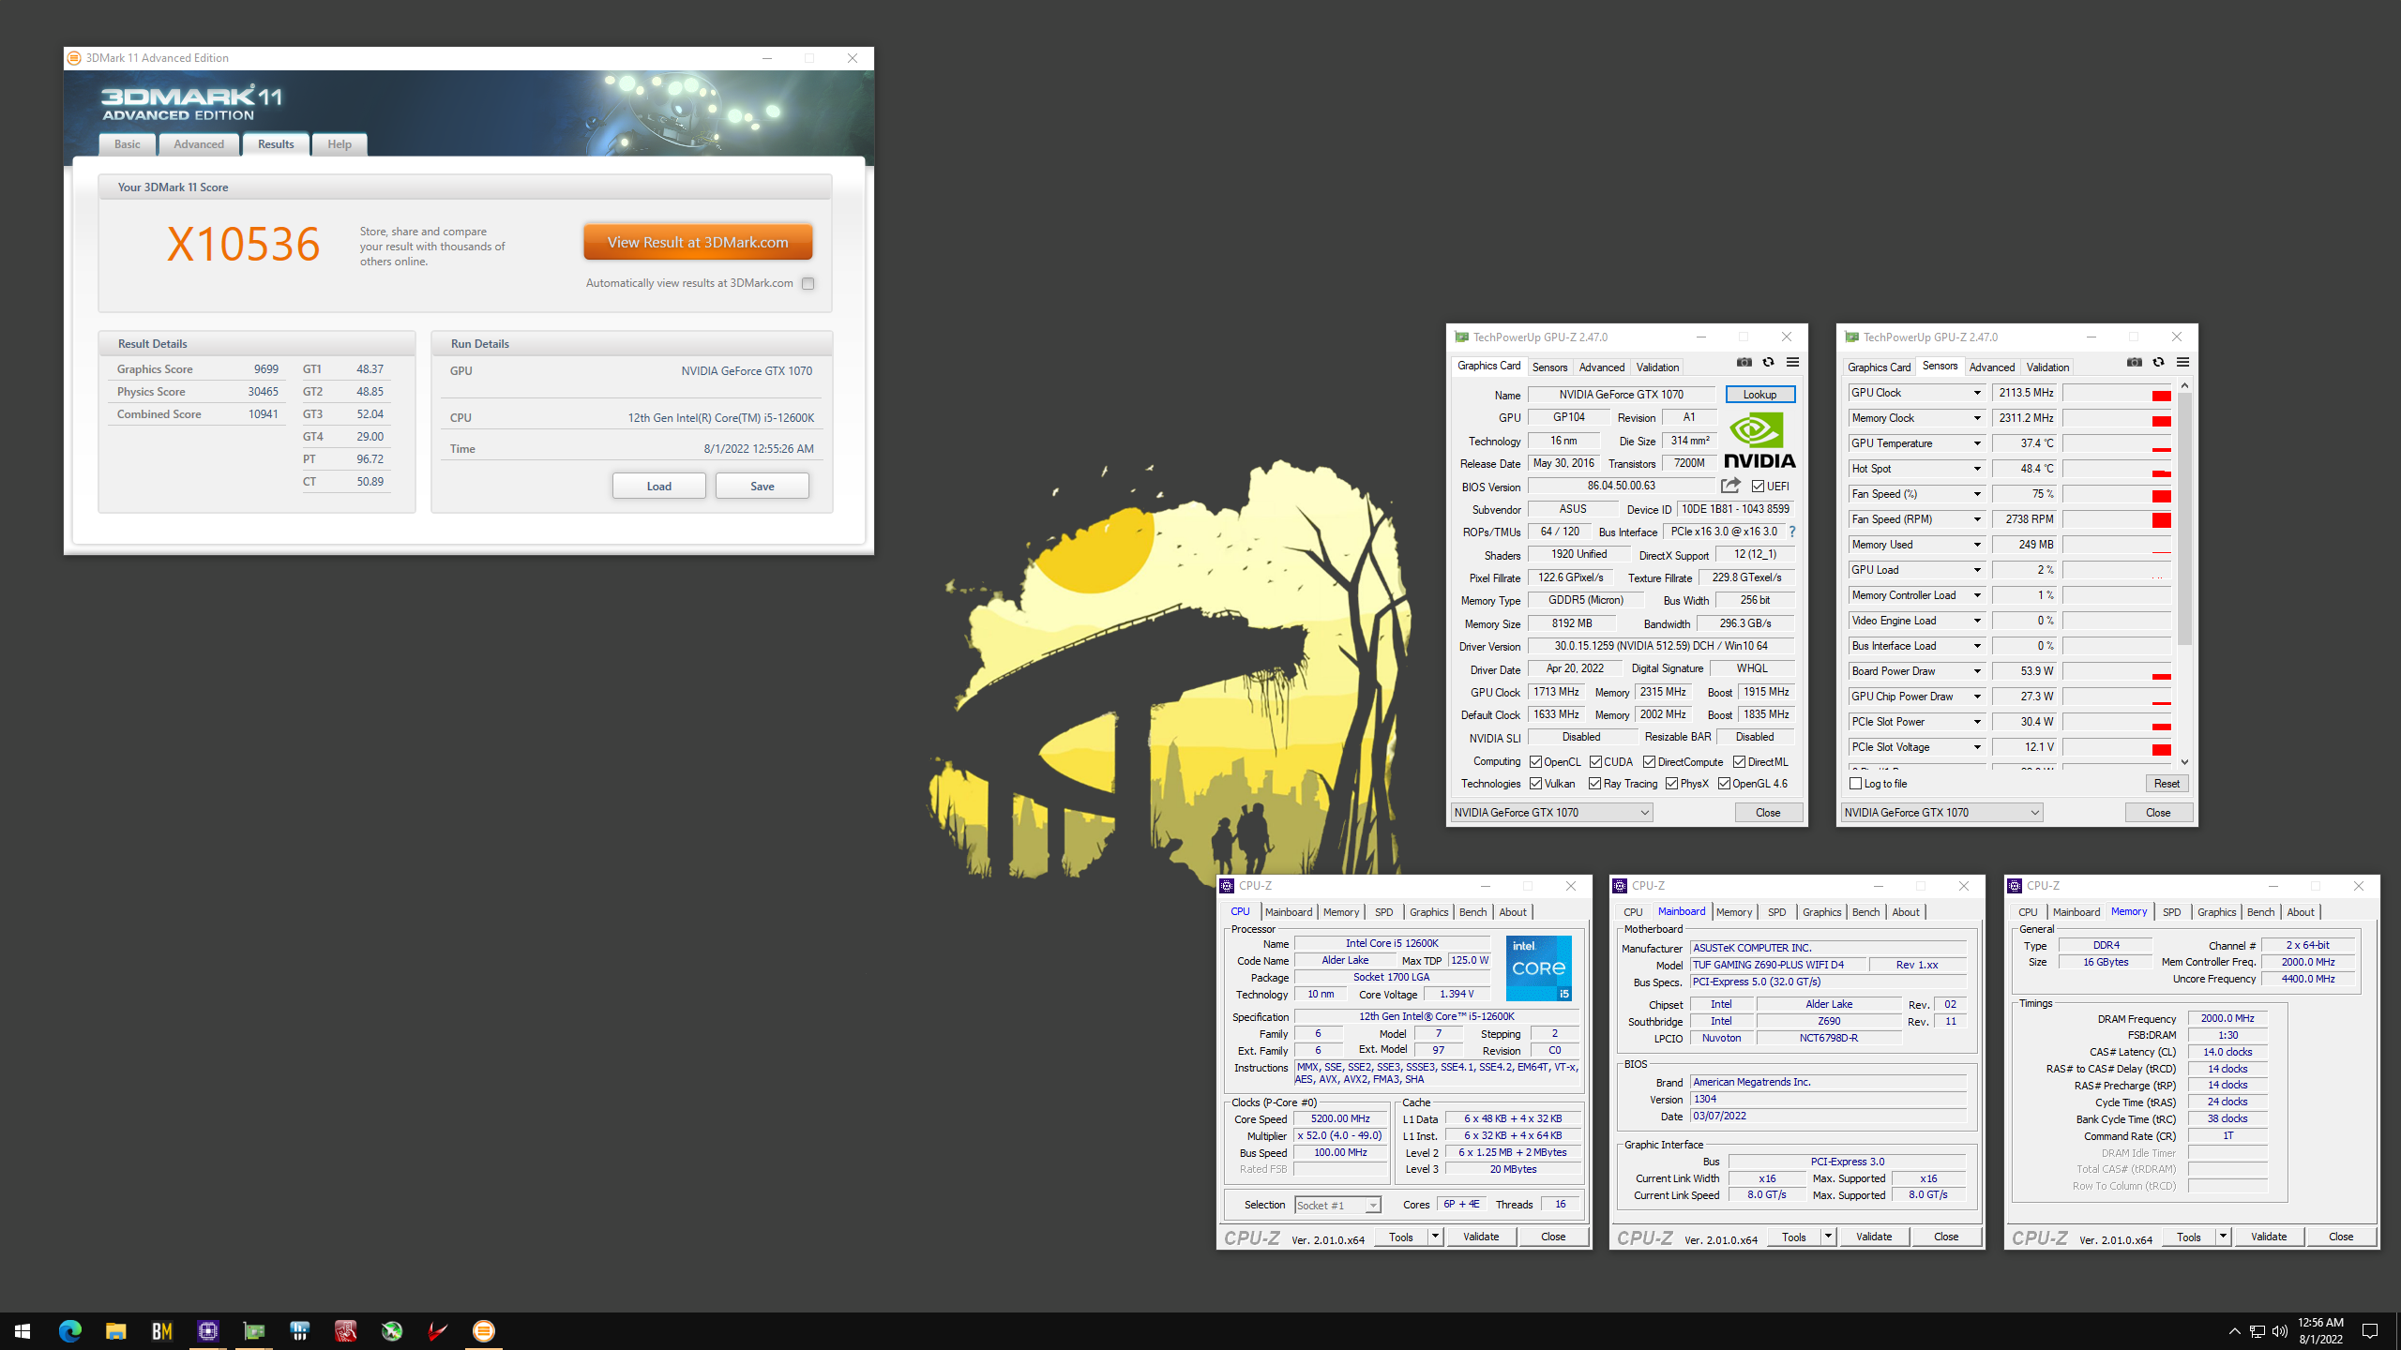Toggle Automatically view results at 3DMark.com checkbox

[x=808, y=283]
